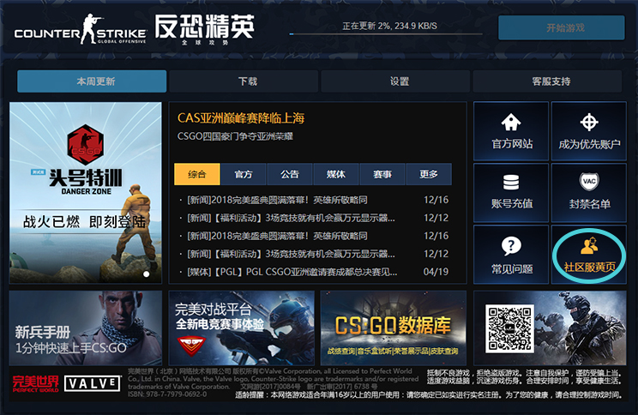
Task: Click the 成为优先账户 crosshair icon tile
Action: pyautogui.click(x=589, y=131)
